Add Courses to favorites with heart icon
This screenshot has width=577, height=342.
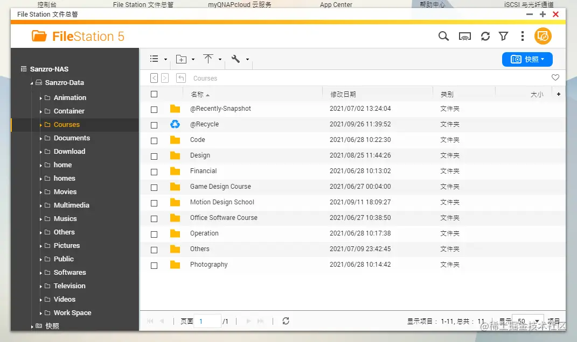tap(555, 77)
